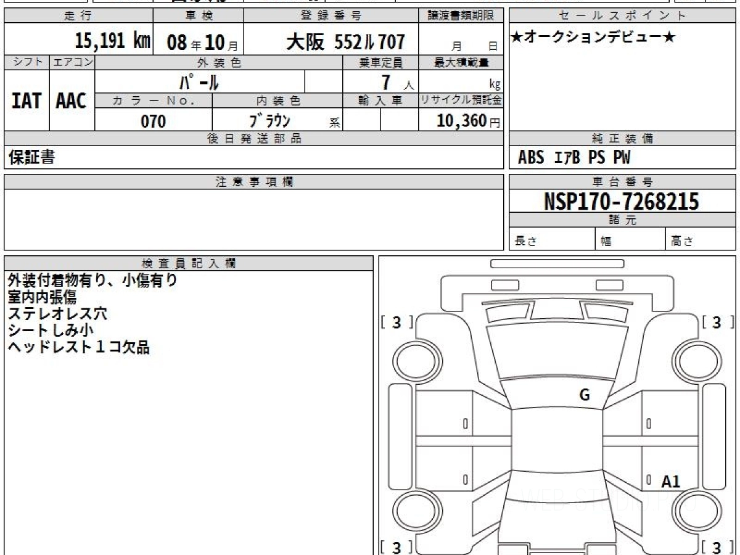Select the AAC air conditioner value

pyautogui.click(x=72, y=101)
